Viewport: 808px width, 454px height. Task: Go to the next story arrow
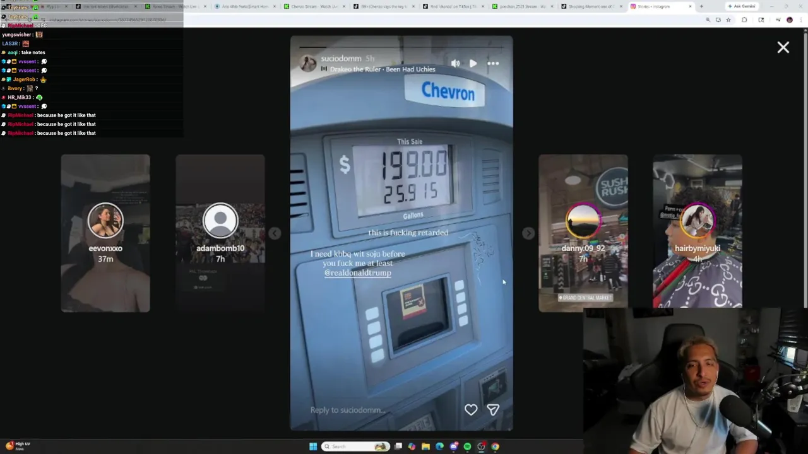(528, 233)
